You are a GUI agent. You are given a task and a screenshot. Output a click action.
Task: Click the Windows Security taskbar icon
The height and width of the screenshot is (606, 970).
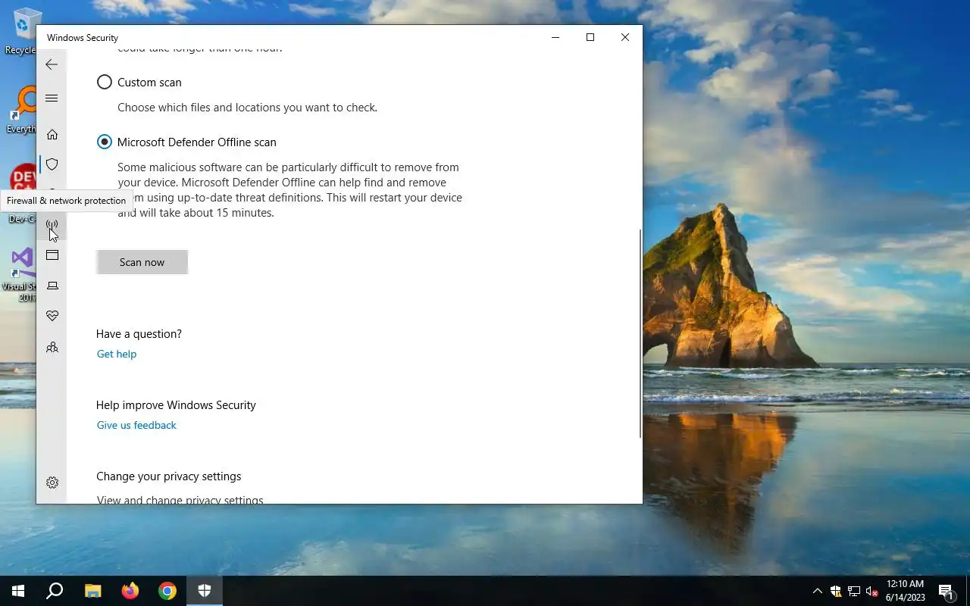pyautogui.click(x=205, y=591)
